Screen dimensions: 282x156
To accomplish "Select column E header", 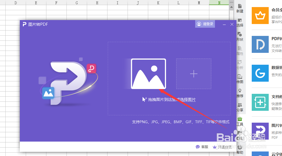I will pos(36,3).
